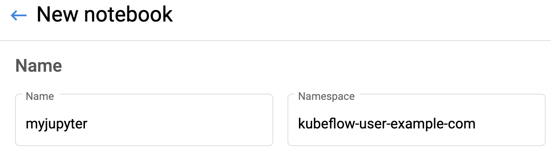Click the word New in the header
Screen dimensions: 551x161
coord(58,15)
